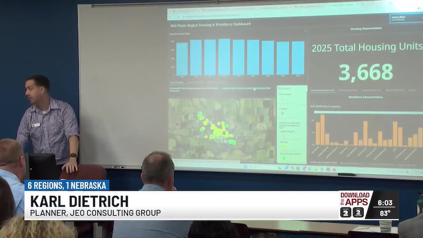This screenshot has height=238, width=423.
Task: Click the 2025 Total Housing Units label
Action: click(x=367, y=47)
